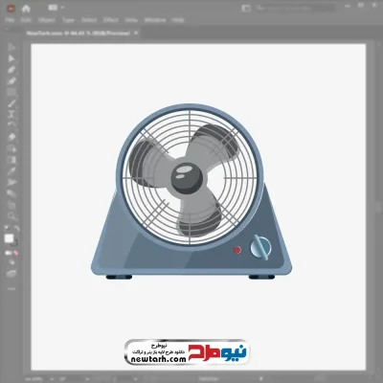Image resolution: width=383 pixels, height=383 pixels.
Task: Open the Object menu
Action: coord(47,20)
